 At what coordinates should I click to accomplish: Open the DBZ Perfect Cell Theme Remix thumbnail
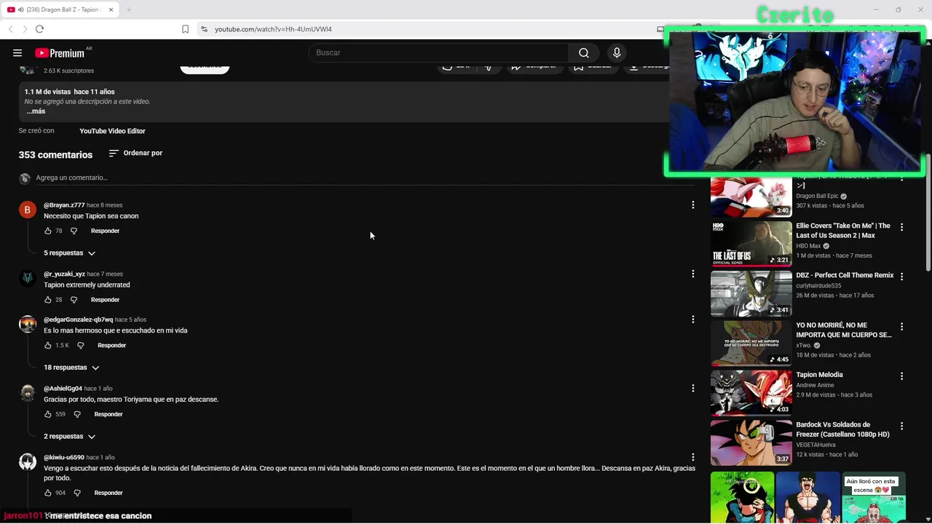pos(751,293)
